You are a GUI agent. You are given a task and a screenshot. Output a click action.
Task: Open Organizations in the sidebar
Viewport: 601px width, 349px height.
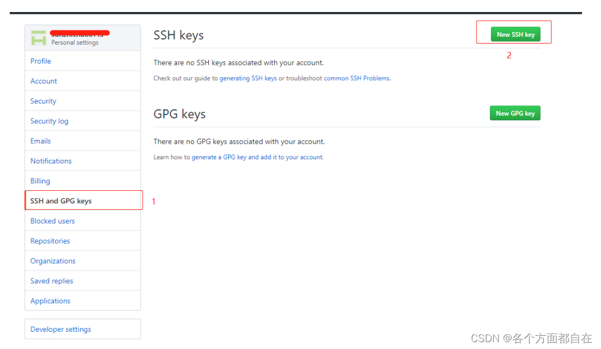pos(53,261)
